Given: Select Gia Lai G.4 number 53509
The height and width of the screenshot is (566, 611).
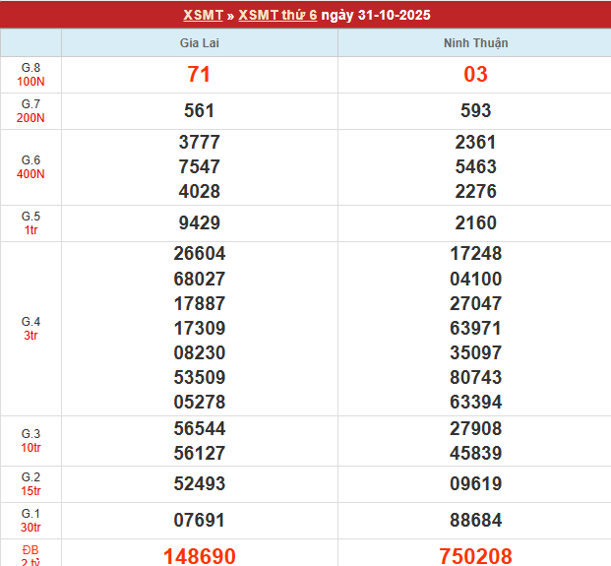Looking at the screenshot, I should coord(199,377).
